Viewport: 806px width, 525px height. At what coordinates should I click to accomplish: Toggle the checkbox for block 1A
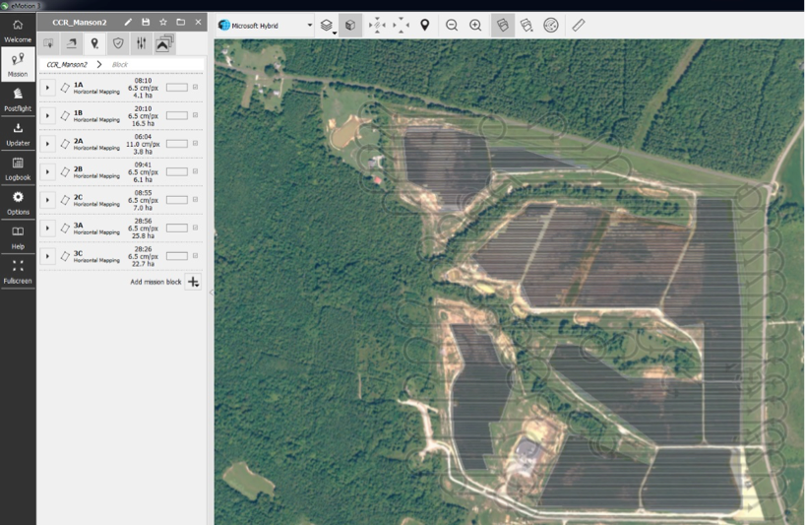coord(195,87)
